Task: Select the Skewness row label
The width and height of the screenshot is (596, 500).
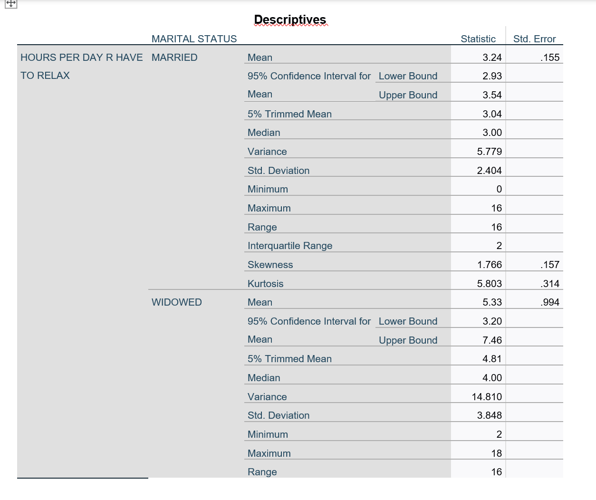Action: [270, 265]
